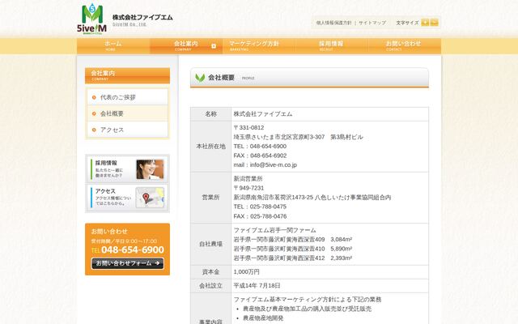Decrease font size with minus button
518x324 pixels.
click(435, 23)
